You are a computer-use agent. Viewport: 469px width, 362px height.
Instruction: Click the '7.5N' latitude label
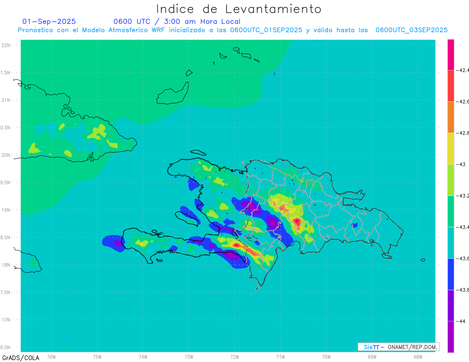pyautogui.click(x=5, y=292)
